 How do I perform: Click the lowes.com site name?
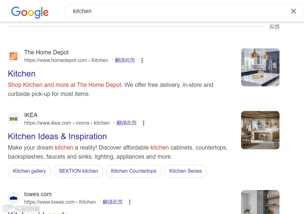[38, 194]
